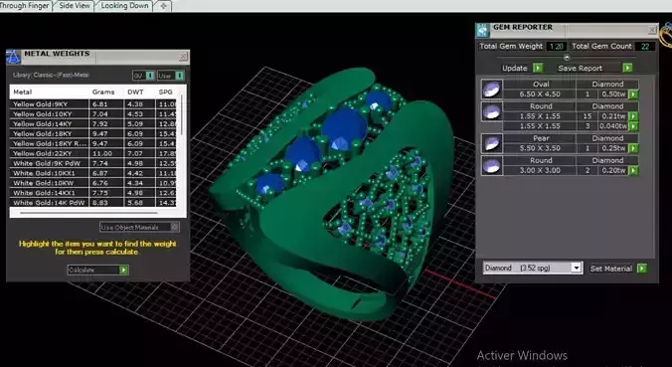Select the Yellow Gold:22KY row
This screenshot has width=672, height=367.
(93, 153)
